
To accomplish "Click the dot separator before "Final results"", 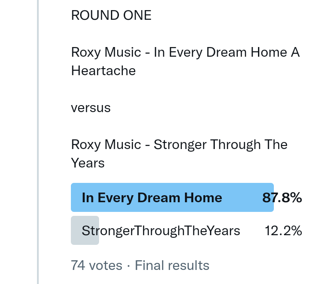I will pos(129,266).
